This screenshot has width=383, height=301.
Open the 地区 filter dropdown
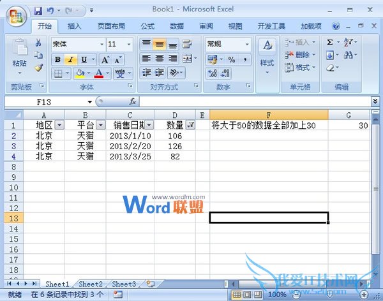tap(59, 125)
